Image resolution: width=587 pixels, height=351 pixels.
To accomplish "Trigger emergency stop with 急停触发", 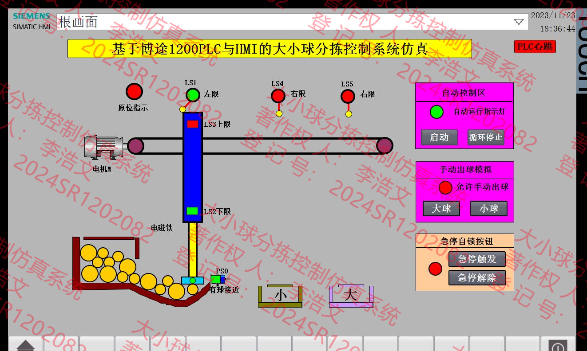I will [x=477, y=259].
